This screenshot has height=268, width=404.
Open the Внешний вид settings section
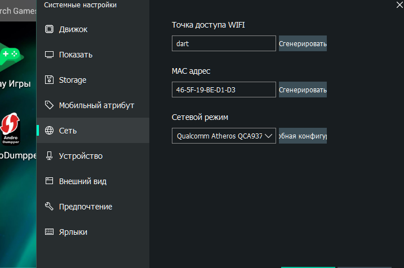(82, 181)
